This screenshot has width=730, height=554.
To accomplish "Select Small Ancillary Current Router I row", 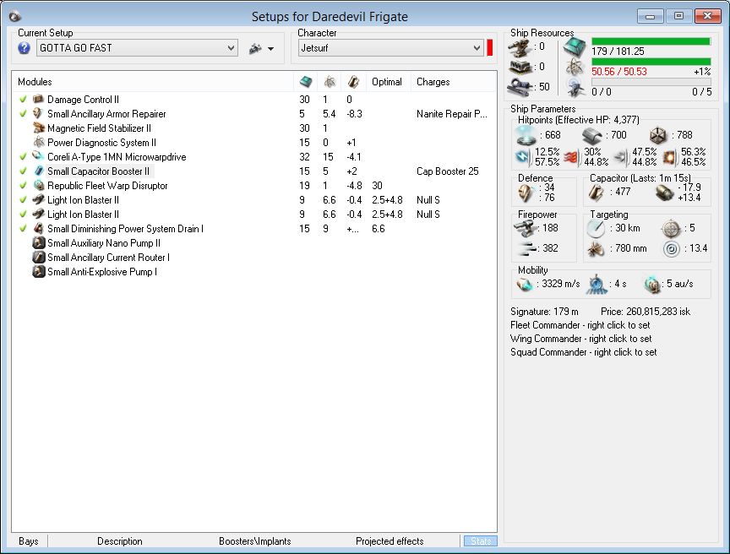I will tap(253, 258).
